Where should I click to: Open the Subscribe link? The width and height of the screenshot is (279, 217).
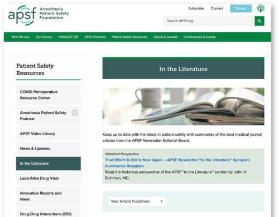(196, 8)
